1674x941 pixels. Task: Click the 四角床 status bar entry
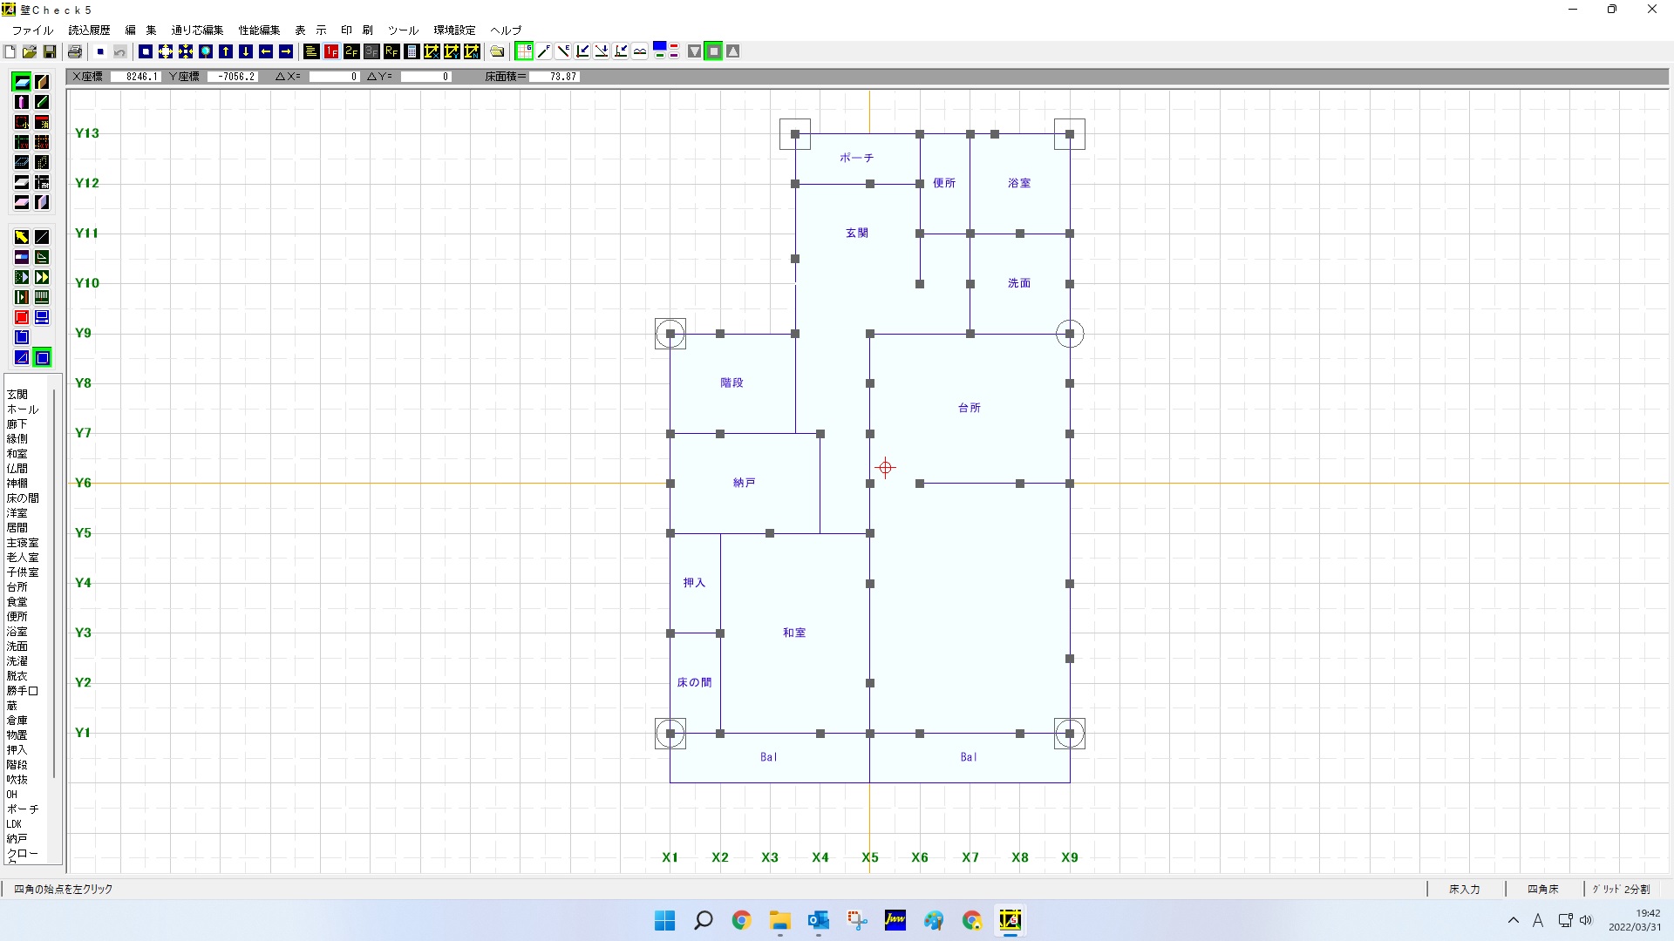[1543, 890]
